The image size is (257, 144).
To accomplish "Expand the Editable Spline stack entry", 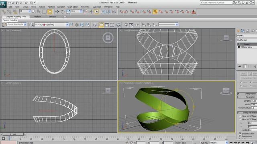I will coord(239,47).
